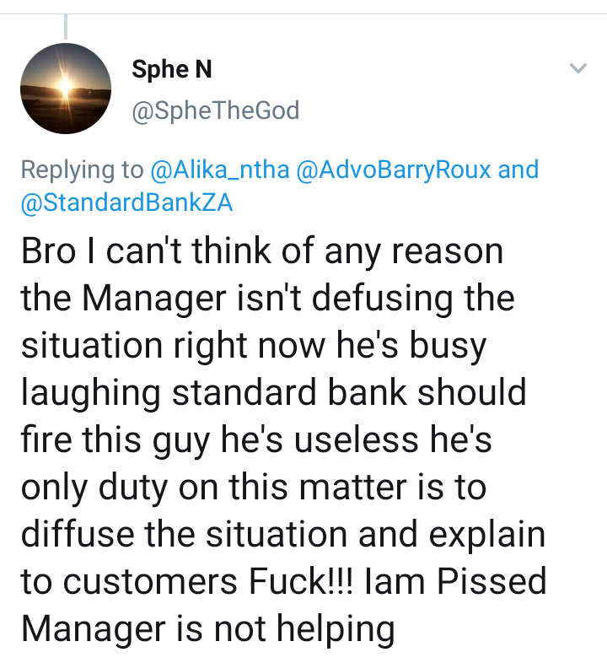Expand the tweet options chevron
The width and height of the screenshot is (607, 663).
[x=577, y=68]
